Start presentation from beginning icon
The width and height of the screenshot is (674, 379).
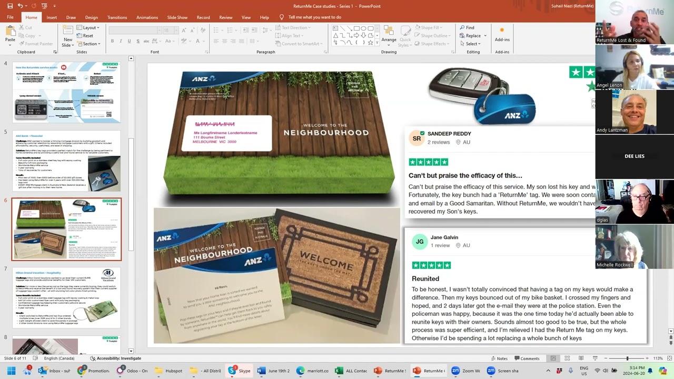tap(44, 6)
